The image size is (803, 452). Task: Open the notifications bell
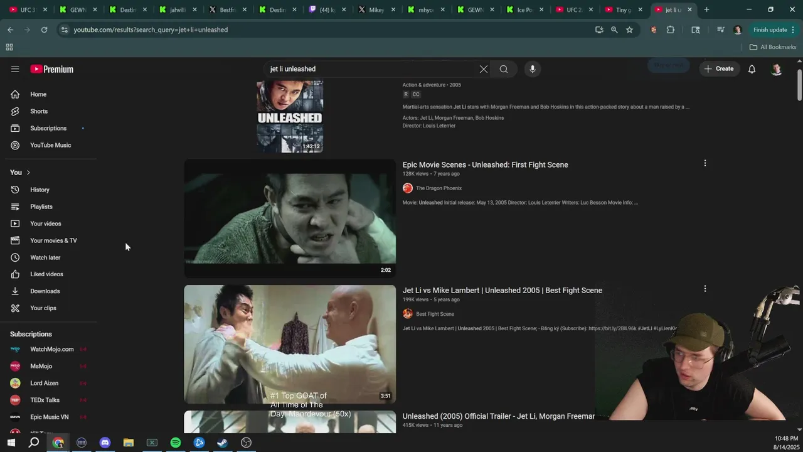[x=752, y=69]
